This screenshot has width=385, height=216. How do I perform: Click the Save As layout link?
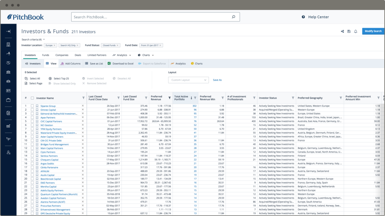click(x=217, y=80)
